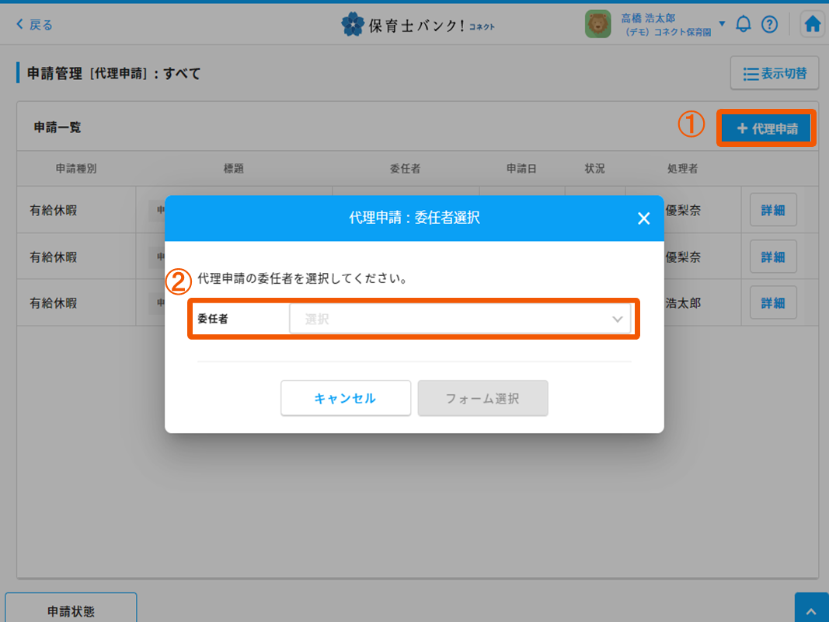Image resolution: width=829 pixels, height=622 pixels.
Task: Open 詳細 for the third request row
Action: click(772, 302)
